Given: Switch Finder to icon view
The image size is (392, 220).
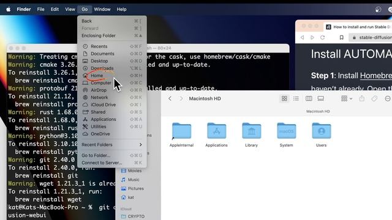Looking at the screenshot, I should tap(284, 98).
